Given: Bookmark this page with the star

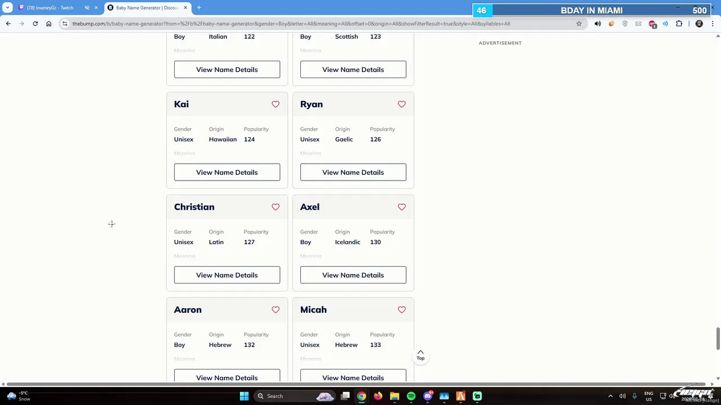Looking at the screenshot, I should [578, 24].
